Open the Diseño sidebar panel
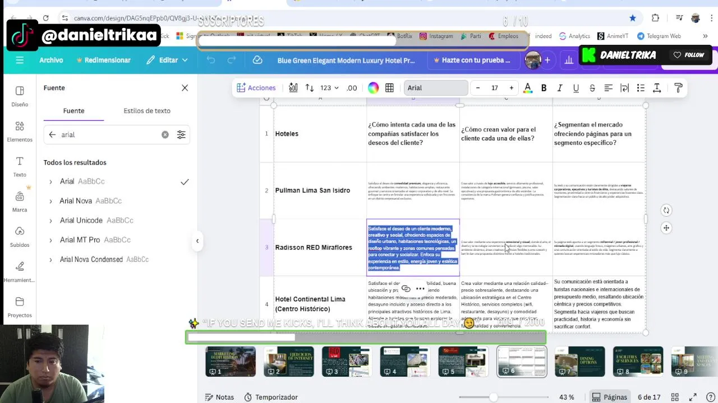The width and height of the screenshot is (718, 403). (20, 96)
